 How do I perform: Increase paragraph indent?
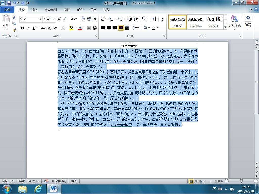[136, 19]
